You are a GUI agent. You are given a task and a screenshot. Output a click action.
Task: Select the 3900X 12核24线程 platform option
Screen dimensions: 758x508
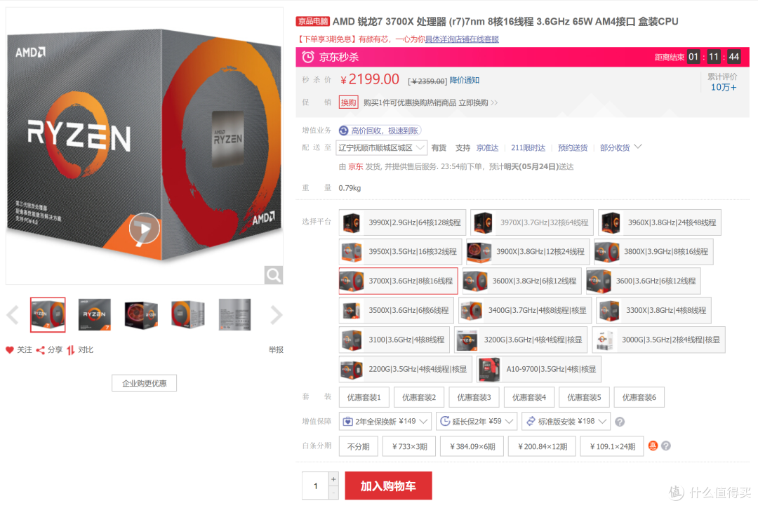(x=528, y=251)
